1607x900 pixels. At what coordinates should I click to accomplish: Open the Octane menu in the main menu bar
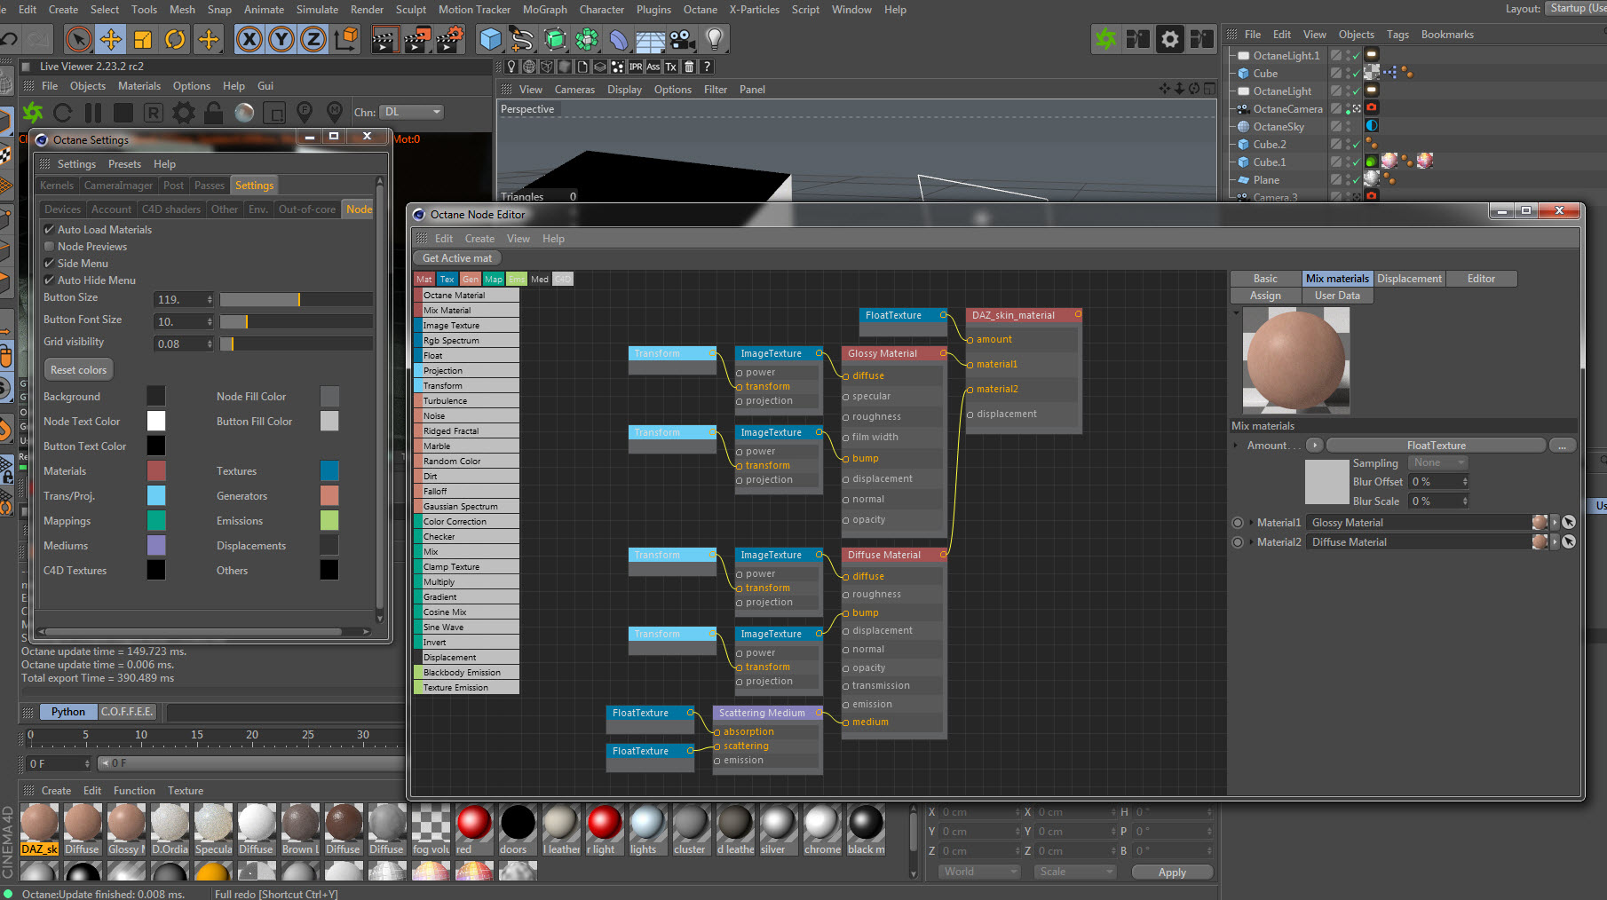click(700, 9)
